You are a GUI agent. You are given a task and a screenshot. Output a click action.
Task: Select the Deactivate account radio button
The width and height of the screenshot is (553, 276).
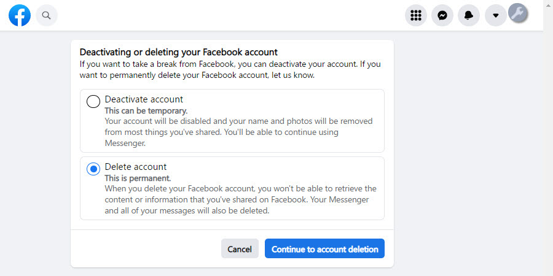point(93,101)
